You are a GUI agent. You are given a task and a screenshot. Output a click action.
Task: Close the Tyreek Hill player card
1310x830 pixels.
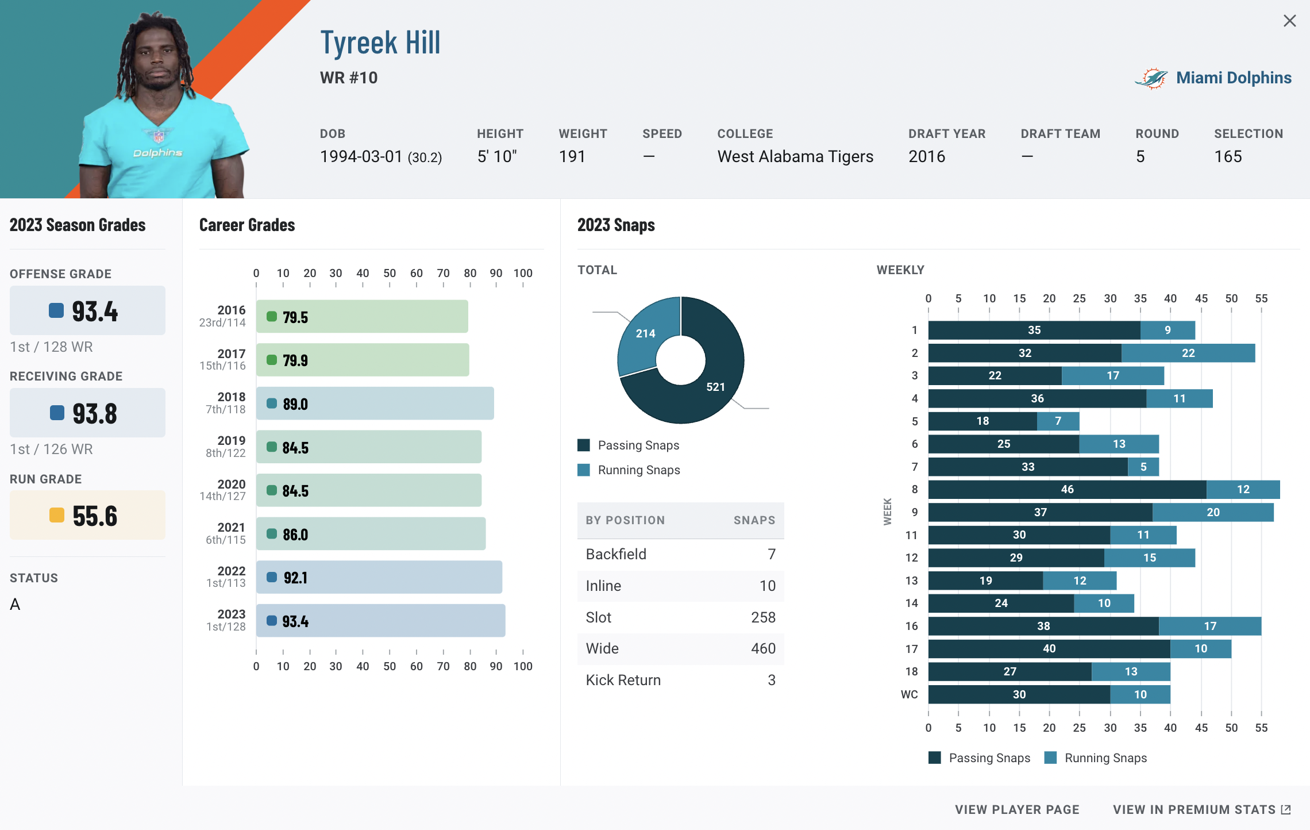[x=1289, y=21]
